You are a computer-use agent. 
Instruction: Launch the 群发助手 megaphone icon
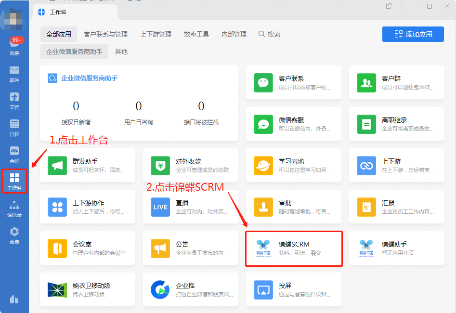click(x=57, y=166)
